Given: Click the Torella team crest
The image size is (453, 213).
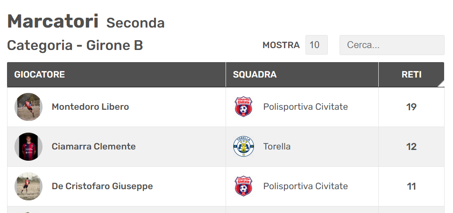Looking at the screenshot, I should click(243, 147).
